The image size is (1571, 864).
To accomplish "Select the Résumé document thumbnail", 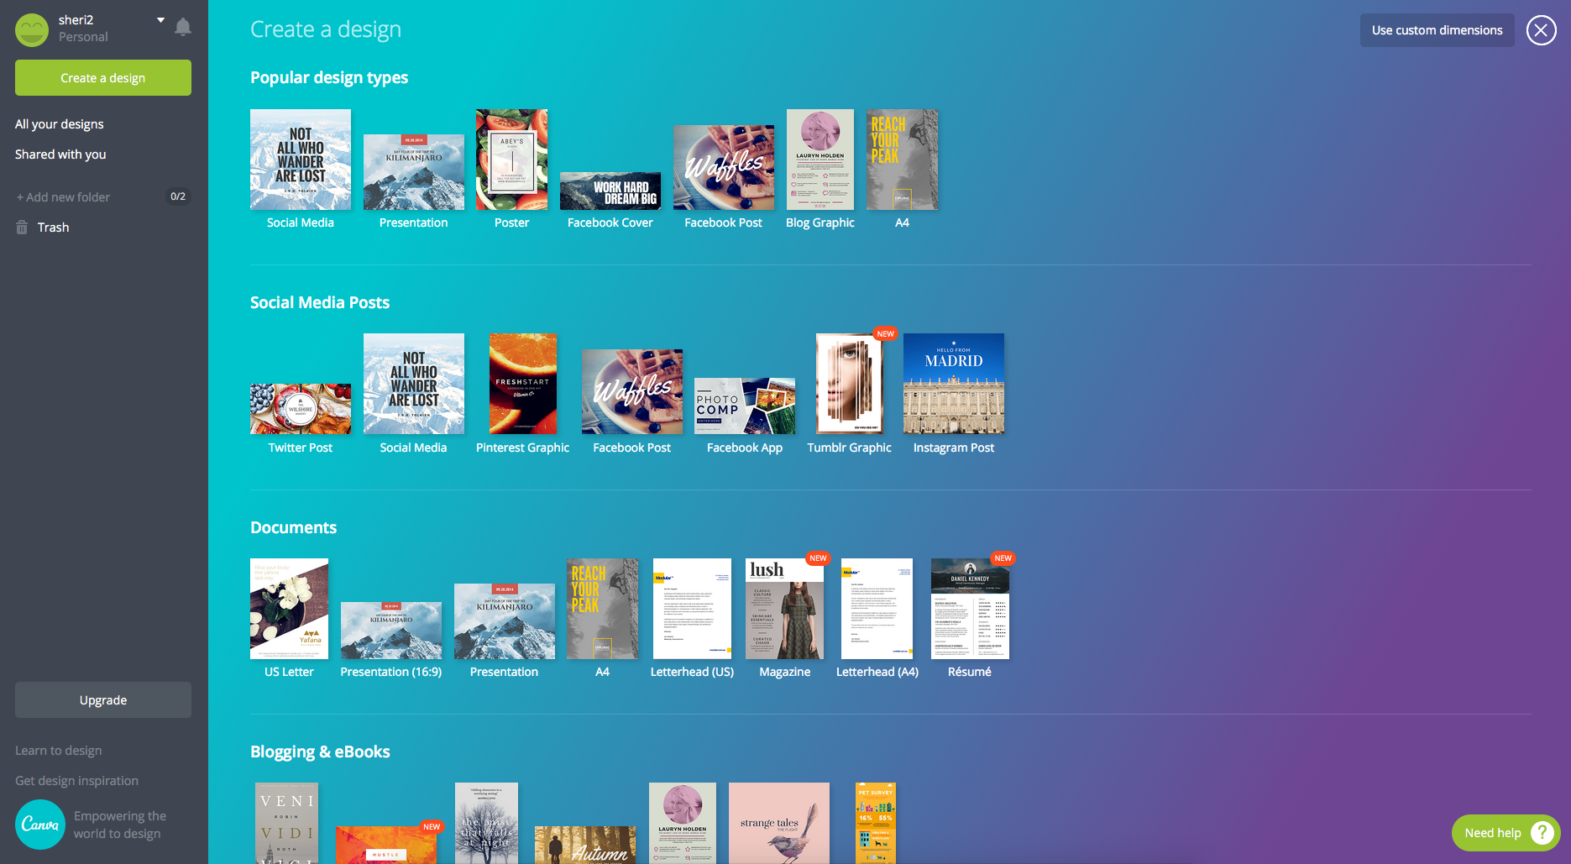I will tap(970, 609).
